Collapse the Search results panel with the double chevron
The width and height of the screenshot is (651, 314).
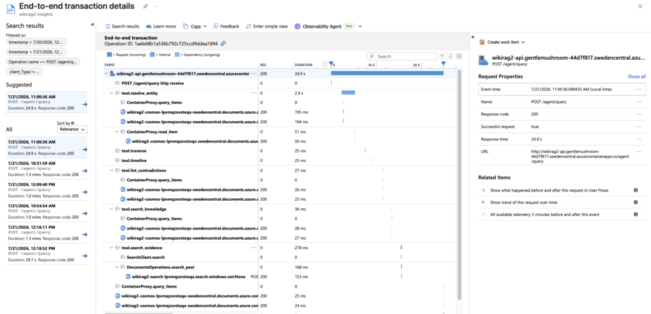coord(92,25)
